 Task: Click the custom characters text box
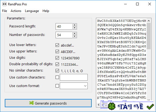pos(74,77)
